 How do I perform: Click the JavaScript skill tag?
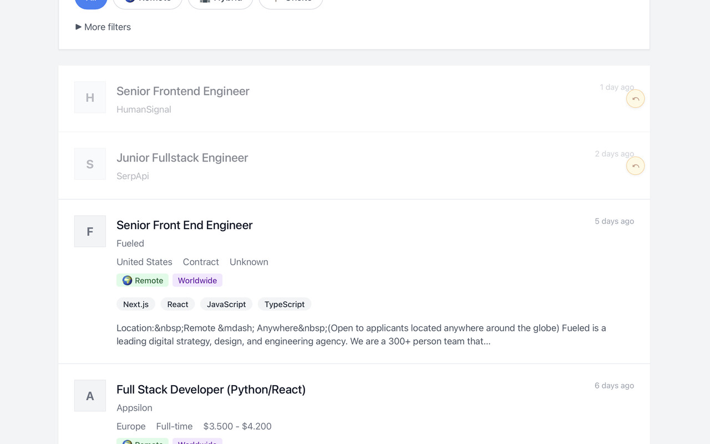coord(226,304)
